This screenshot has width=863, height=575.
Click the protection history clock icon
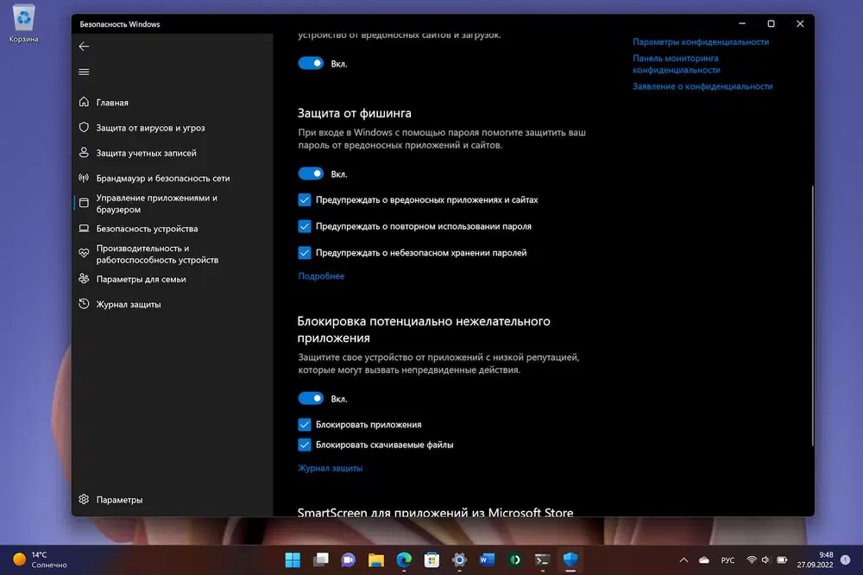pos(84,304)
